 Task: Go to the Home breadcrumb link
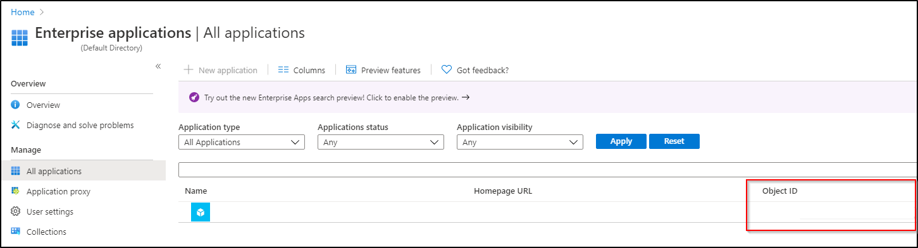pos(23,12)
